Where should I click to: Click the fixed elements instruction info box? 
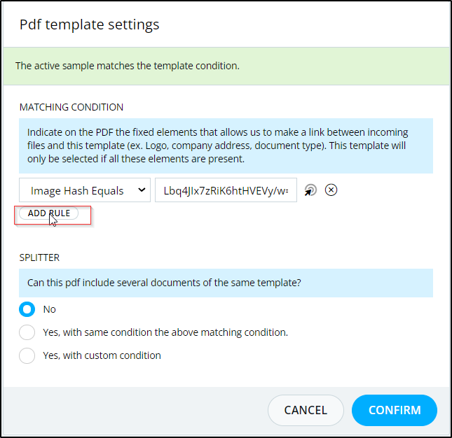pyautogui.click(x=226, y=146)
